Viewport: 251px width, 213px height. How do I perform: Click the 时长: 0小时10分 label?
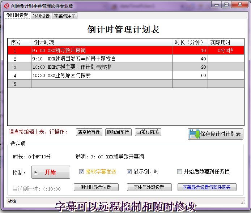tap(32, 157)
